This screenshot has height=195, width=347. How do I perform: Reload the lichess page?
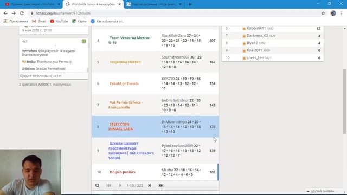click(x=22, y=13)
